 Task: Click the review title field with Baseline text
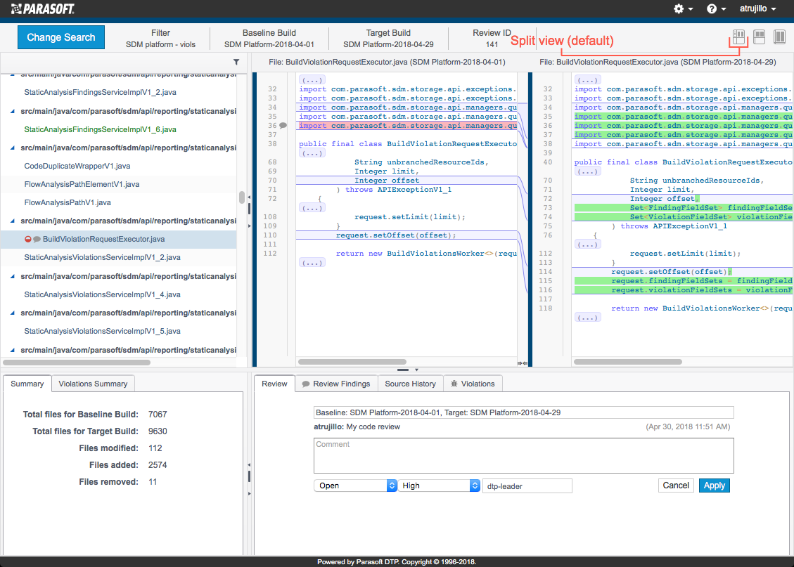524,412
